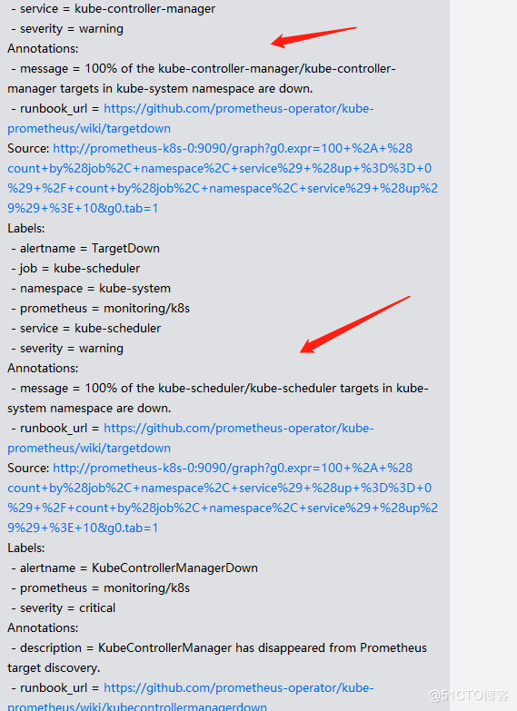
Task: Click 'alertname = KubeControllerManagerDown' line
Action: (x=138, y=568)
